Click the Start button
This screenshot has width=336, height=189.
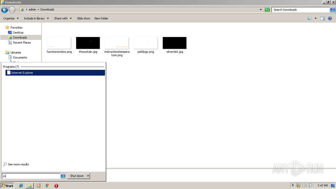click(7, 186)
